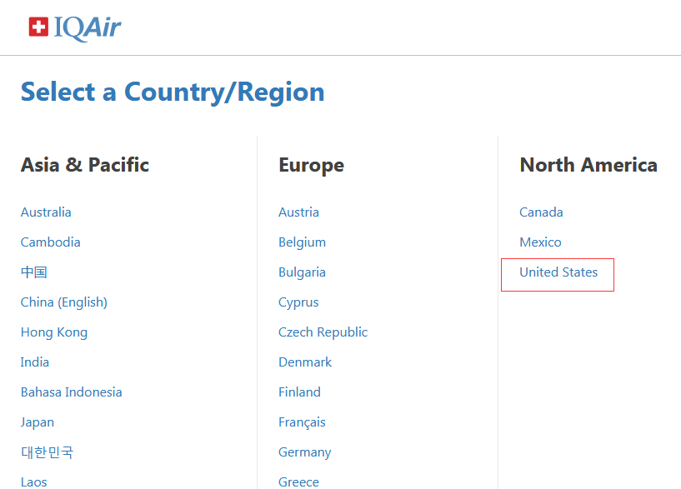
Task: Click the IQAir logo
Action: pos(75,27)
